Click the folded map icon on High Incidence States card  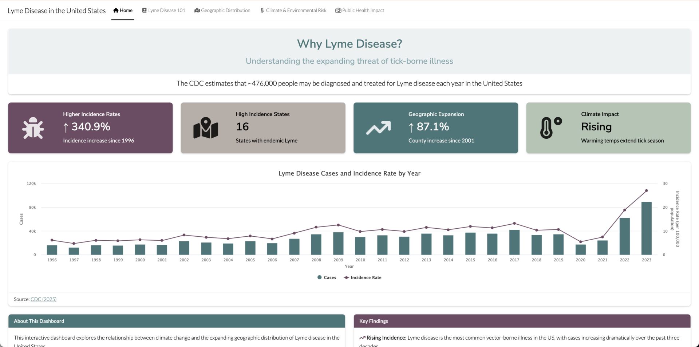pos(205,128)
